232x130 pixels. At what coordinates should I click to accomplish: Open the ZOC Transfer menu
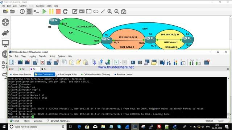pyautogui.click(x=43, y=56)
